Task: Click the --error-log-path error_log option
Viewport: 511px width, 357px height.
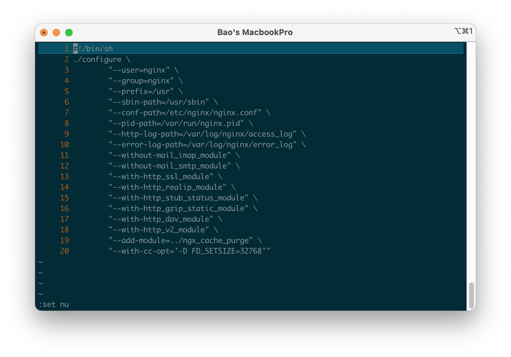Action: [x=203, y=145]
